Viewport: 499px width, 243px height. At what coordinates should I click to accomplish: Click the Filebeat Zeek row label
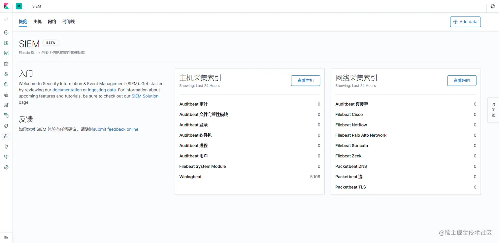pos(349,156)
